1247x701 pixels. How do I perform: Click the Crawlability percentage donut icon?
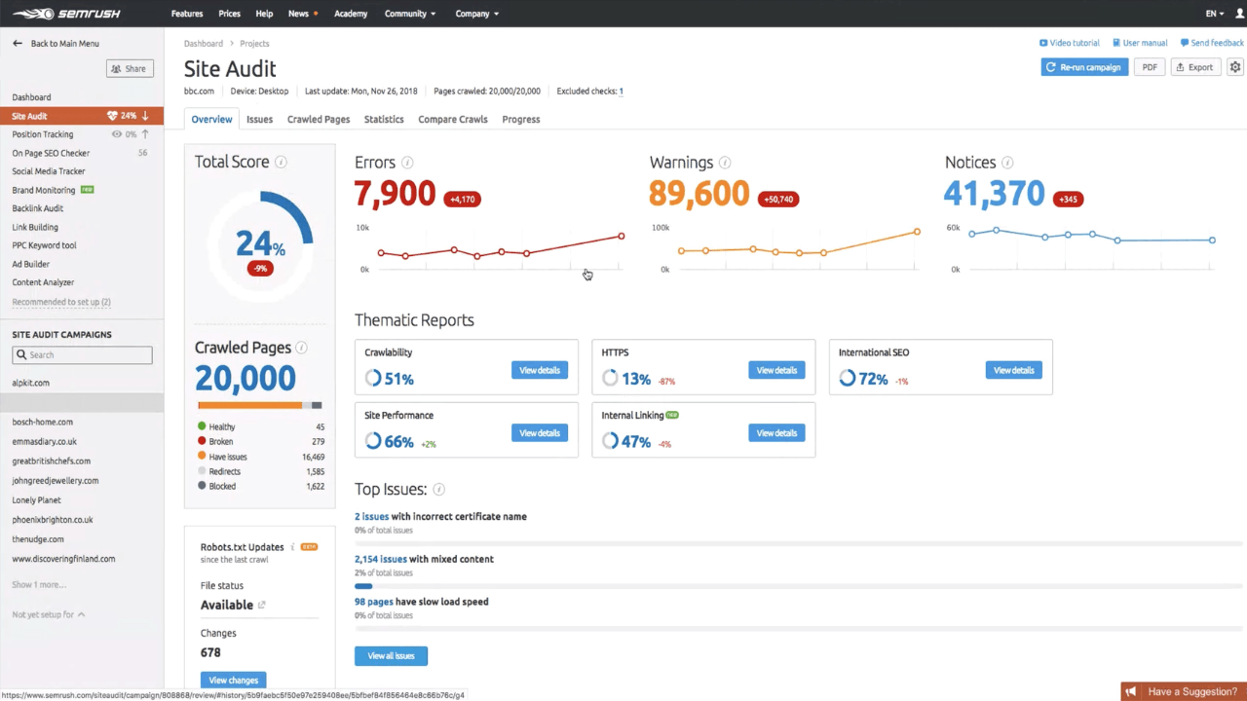coord(373,379)
